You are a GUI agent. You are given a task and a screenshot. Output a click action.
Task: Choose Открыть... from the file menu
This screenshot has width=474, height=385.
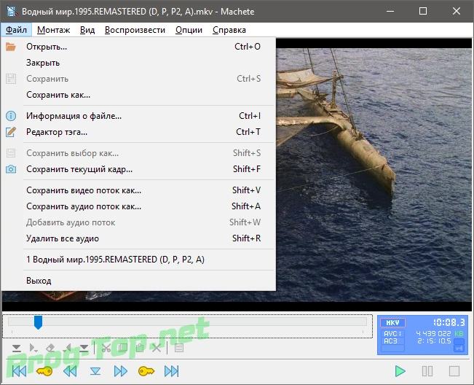click(x=138, y=47)
